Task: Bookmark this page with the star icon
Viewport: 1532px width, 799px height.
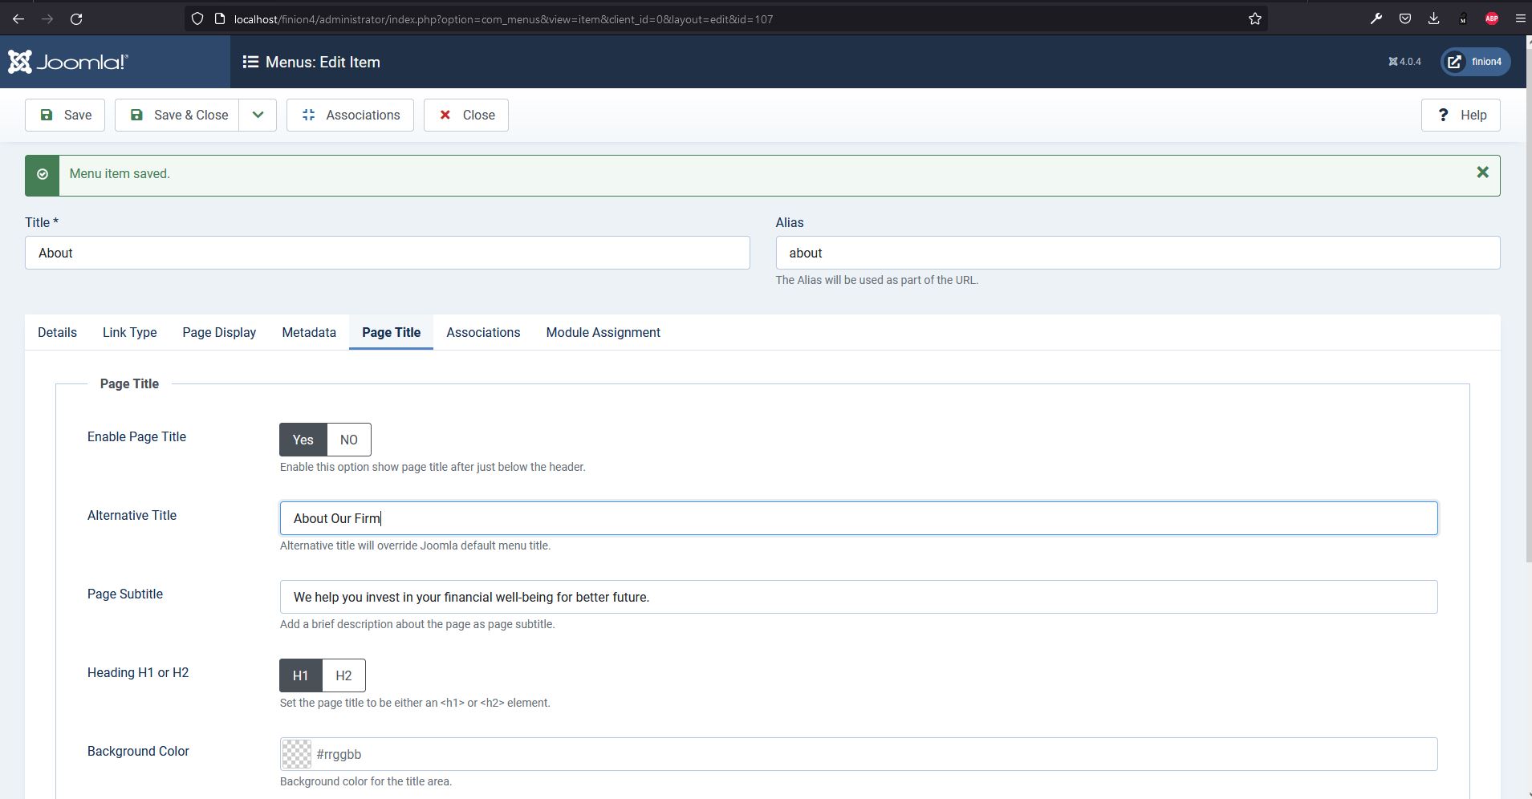Action: (1255, 18)
